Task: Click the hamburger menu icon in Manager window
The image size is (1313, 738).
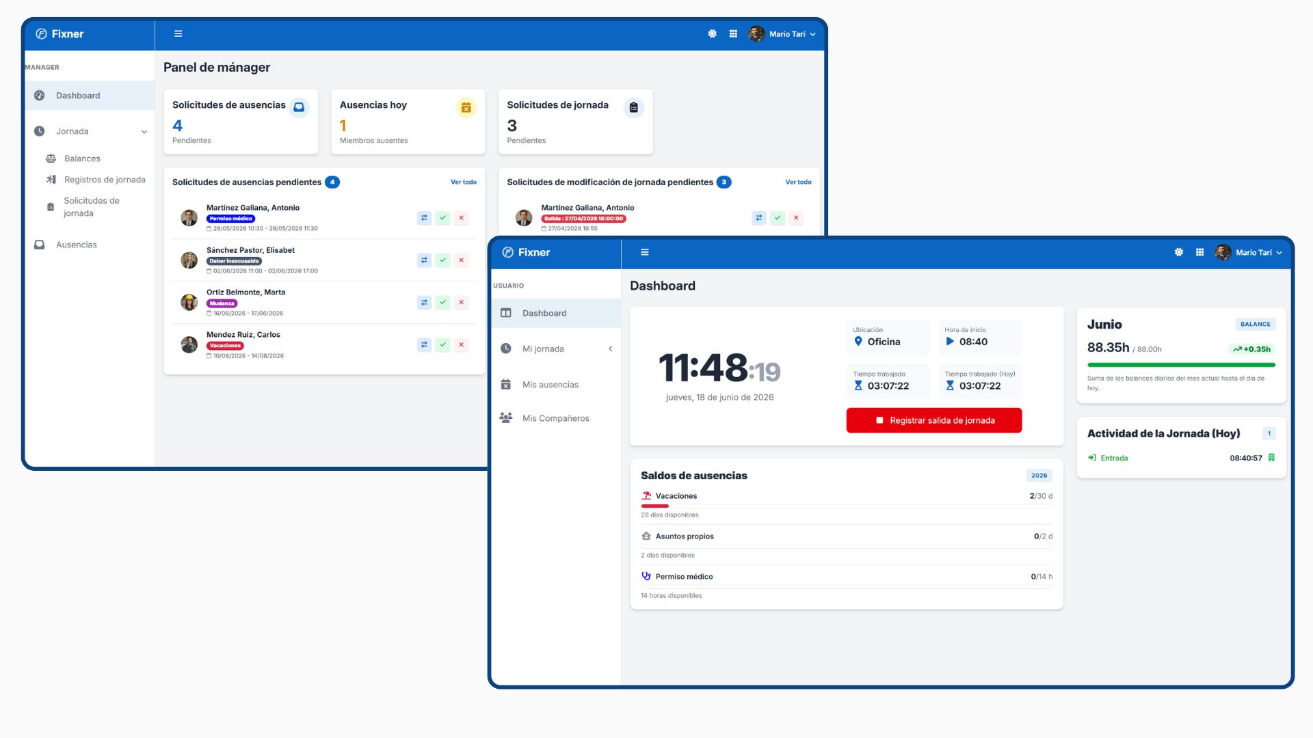Action: [x=178, y=33]
